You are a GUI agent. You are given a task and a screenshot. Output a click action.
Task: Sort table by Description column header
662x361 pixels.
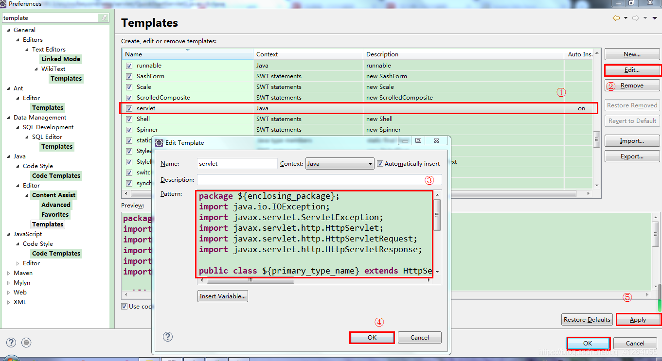(x=464, y=54)
